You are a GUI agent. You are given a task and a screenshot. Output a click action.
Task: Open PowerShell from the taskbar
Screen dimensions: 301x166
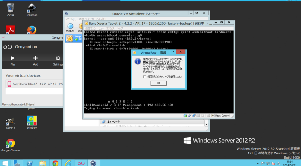point(30,163)
